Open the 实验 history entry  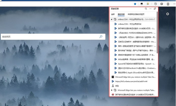(118, 86)
